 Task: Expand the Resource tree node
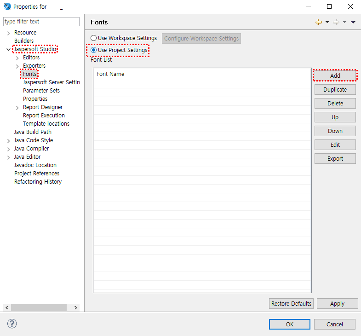tap(9, 33)
